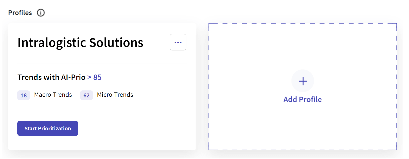The width and height of the screenshot is (409, 159).
Task: Click the Profiles section heading
Action: pyautogui.click(x=20, y=13)
